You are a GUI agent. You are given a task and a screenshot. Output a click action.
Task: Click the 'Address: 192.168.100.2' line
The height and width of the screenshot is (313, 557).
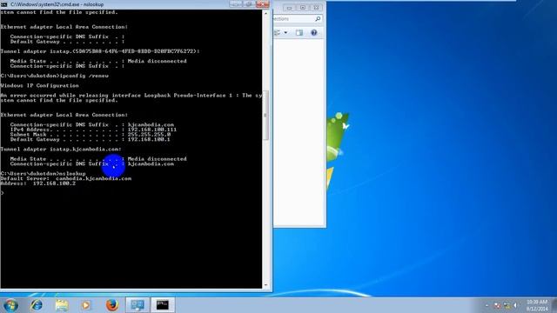38,183
